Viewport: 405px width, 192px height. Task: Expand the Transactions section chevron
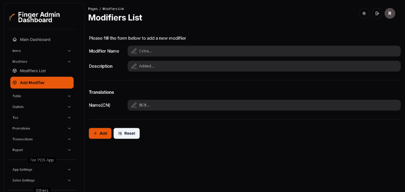[69, 139]
